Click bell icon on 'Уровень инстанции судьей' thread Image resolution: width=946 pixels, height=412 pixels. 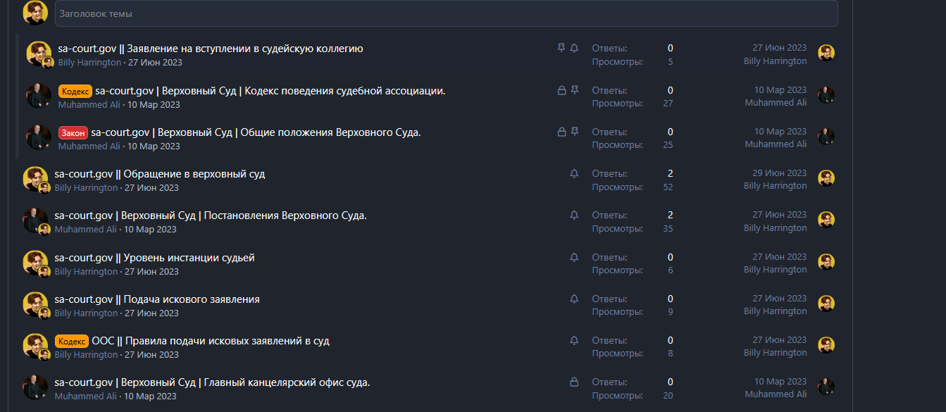pos(574,257)
